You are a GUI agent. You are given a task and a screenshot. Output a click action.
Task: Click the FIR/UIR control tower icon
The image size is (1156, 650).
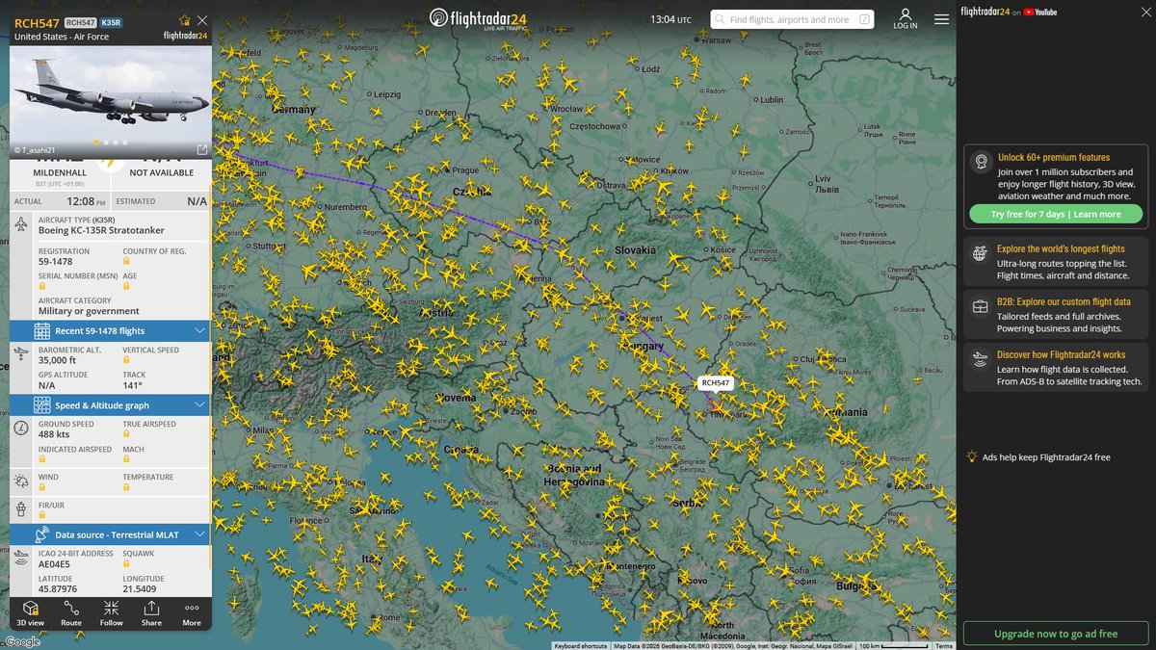21,508
